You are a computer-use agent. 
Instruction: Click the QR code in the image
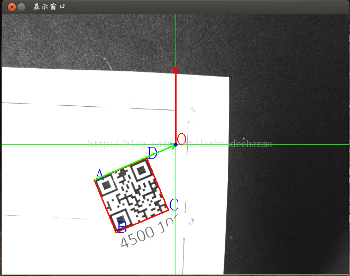(x=132, y=196)
